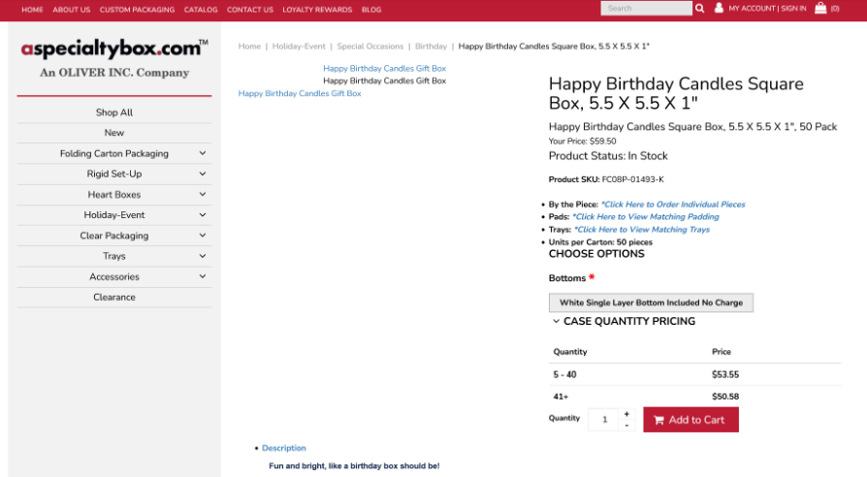
Task: Click the search magnifier icon
Action: coord(700,9)
